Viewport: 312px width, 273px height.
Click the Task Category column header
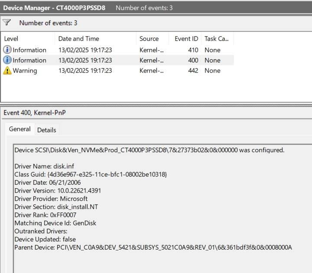(218, 39)
